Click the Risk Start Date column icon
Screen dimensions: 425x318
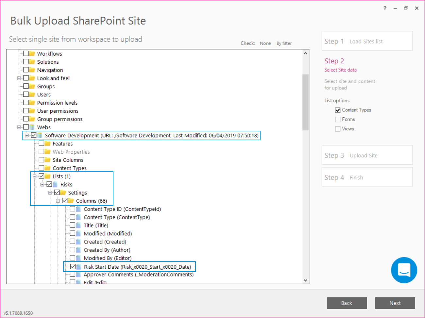click(x=78, y=267)
